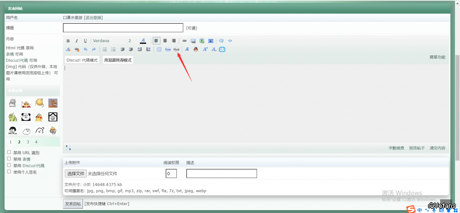Click inside the post content editor
Screen dimensions: 460x213
[256, 103]
